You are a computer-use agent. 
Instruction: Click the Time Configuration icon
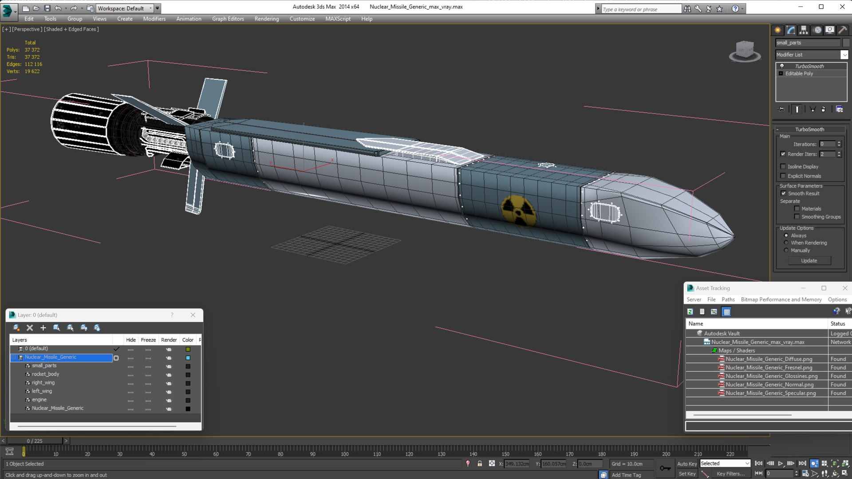(x=805, y=473)
